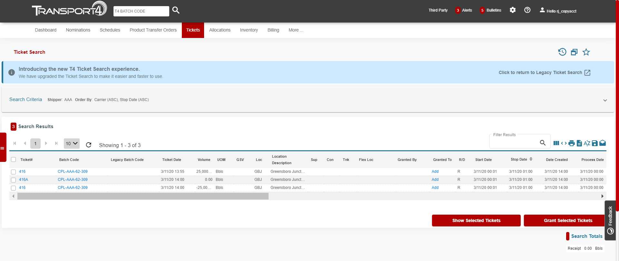The width and height of the screenshot is (619, 261).
Task: Go to the Allocations tab
Action: coord(220,30)
